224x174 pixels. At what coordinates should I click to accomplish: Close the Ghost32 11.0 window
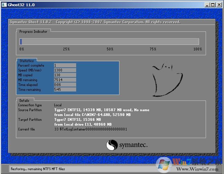219,5
